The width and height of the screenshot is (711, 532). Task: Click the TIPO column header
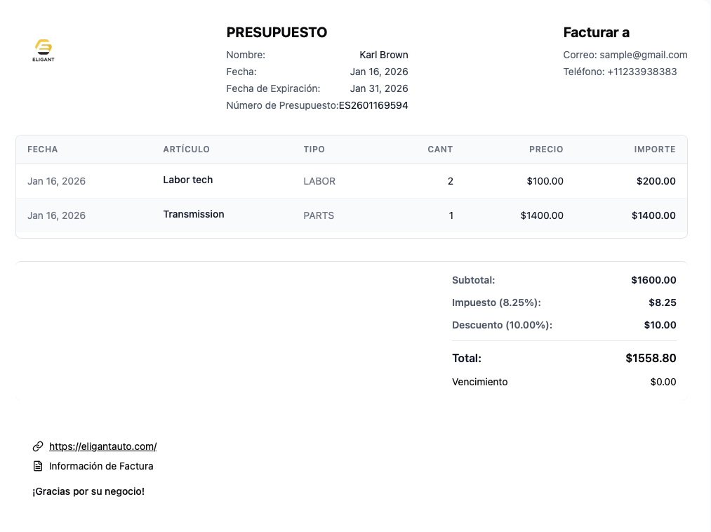pyautogui.click(x=314, y=149)
